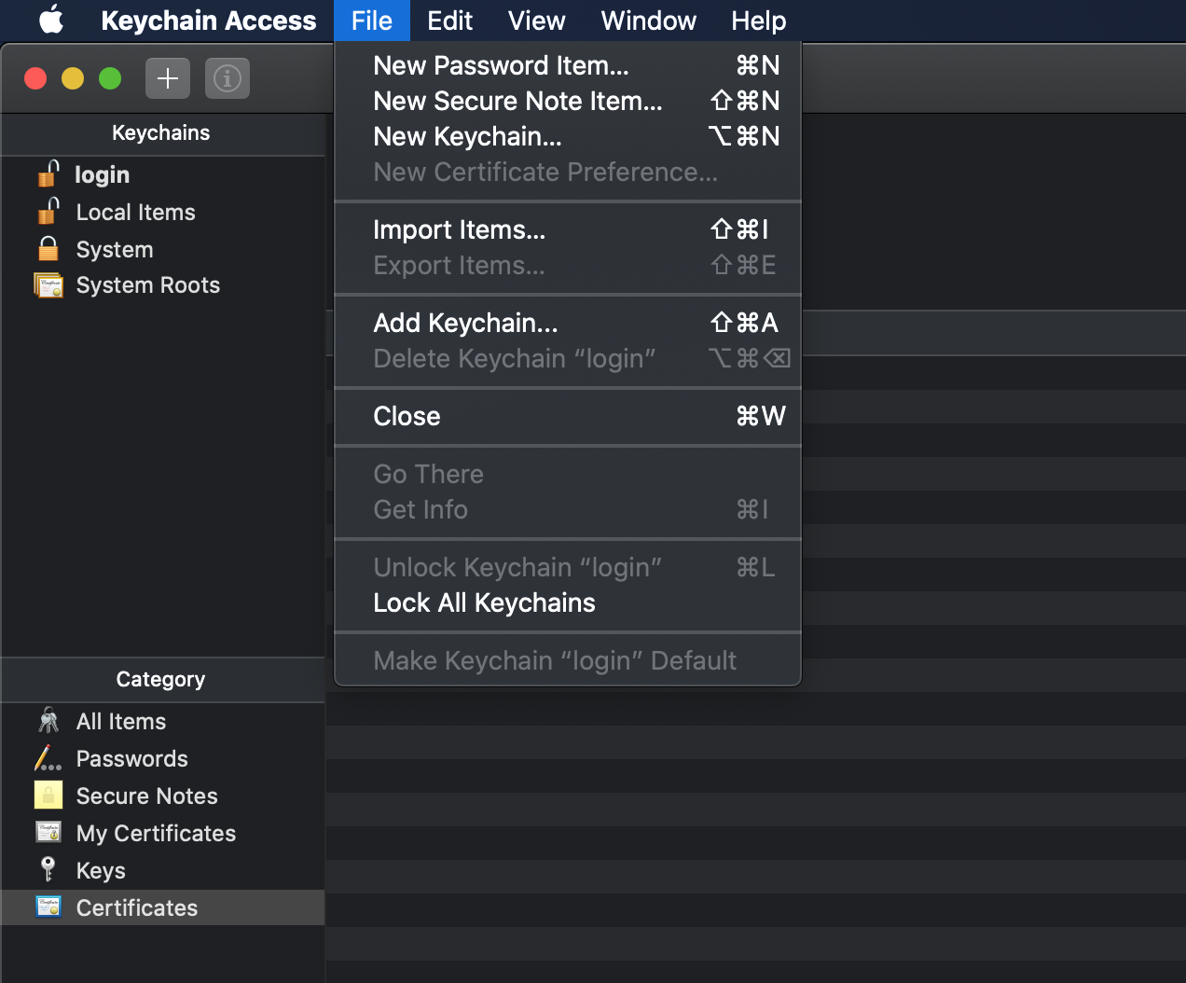Click the Certificates category icon
1186x983 pixels.
pyautogui.click(x=48, y=907)
